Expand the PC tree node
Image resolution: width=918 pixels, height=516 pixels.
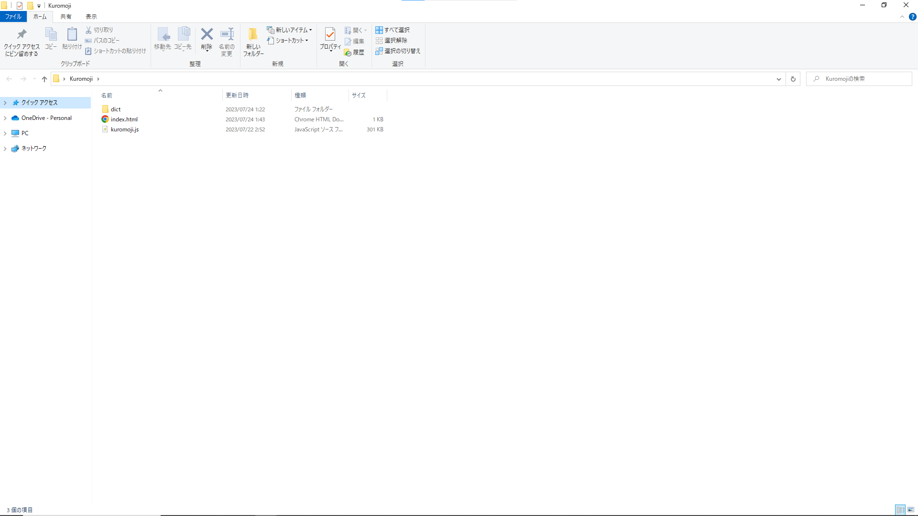5,133
